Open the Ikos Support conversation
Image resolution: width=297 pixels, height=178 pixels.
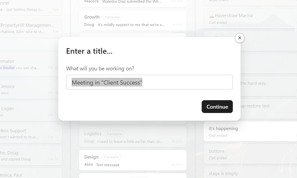(31, 133)
